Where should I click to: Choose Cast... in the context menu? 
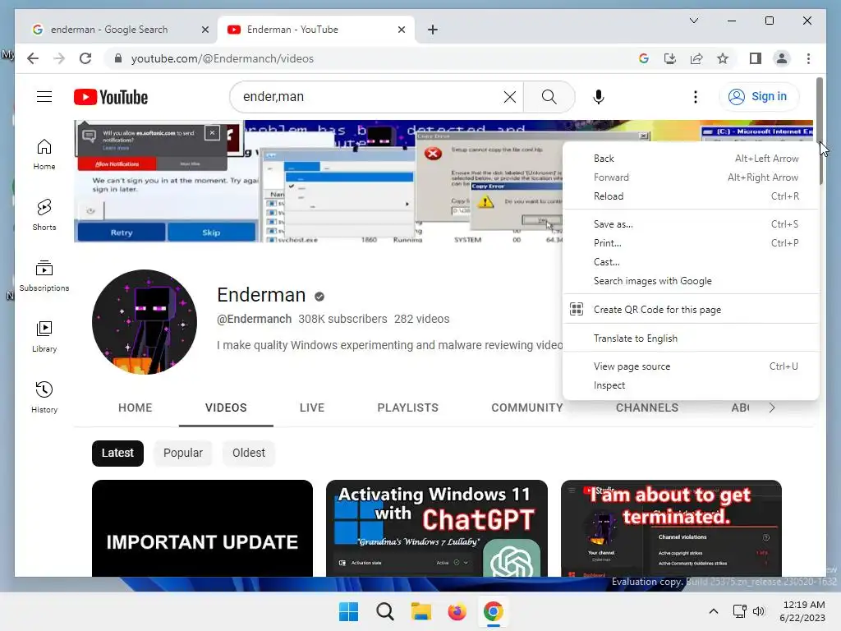[691, 262]
